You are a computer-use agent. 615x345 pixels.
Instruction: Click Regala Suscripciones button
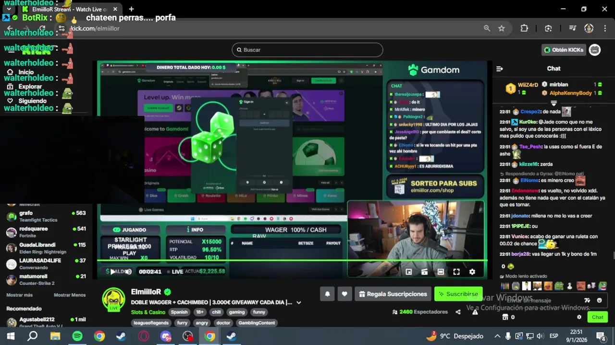pyautogui.click(x=393, y=294)
